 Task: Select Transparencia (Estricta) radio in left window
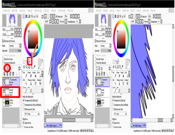(x=23, y=100)
